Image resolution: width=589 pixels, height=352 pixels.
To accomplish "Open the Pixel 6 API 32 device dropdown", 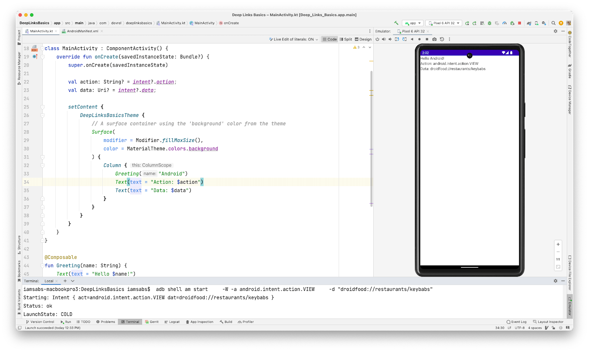I will tap(444, 23).
